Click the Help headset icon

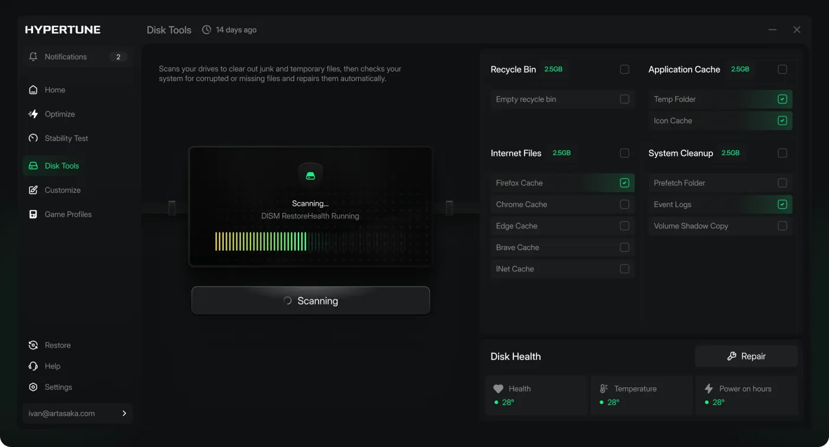(33, 366)
